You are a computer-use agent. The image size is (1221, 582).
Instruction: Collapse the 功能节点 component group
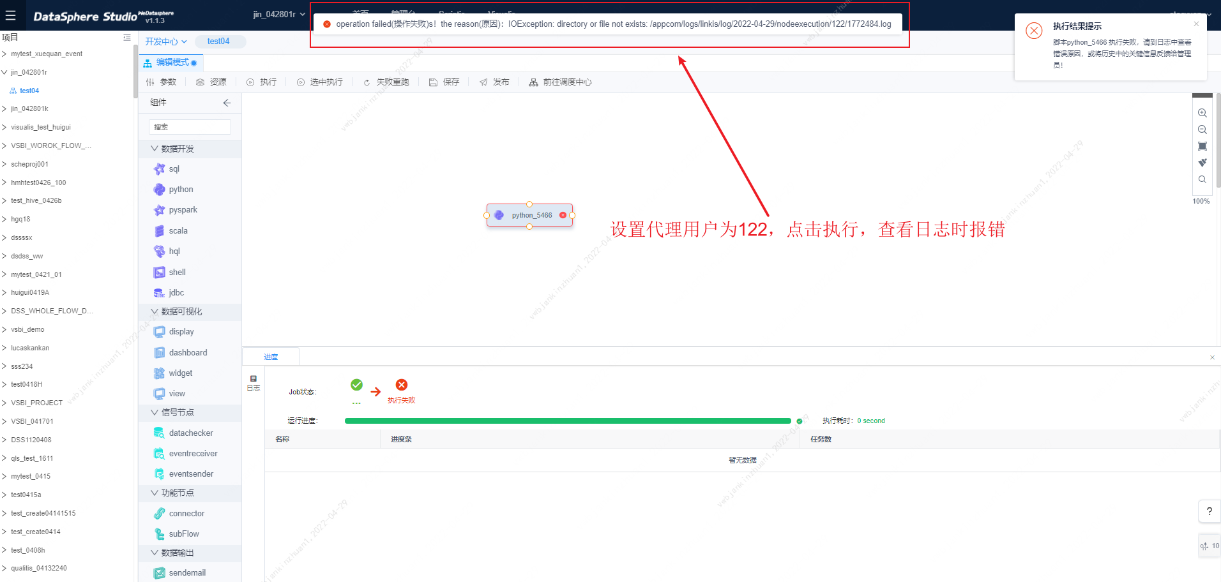pyautogui.click(x=154, y=493)
